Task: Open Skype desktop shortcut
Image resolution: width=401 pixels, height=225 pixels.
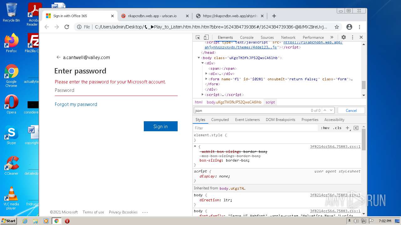Action: coord(11,135)
